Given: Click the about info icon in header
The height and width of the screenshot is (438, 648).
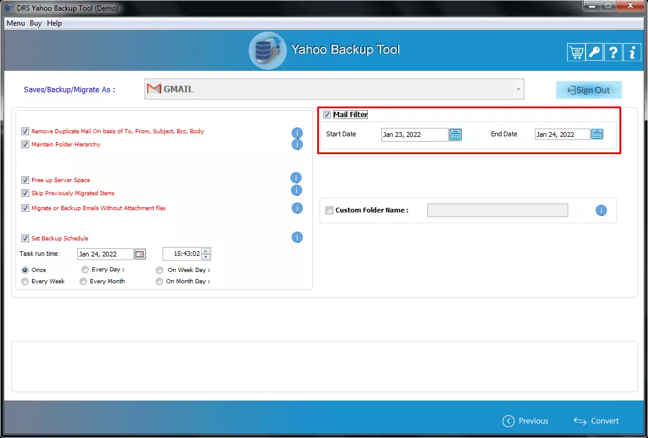Looking at the screenshot, I should (x=632, y=52).
